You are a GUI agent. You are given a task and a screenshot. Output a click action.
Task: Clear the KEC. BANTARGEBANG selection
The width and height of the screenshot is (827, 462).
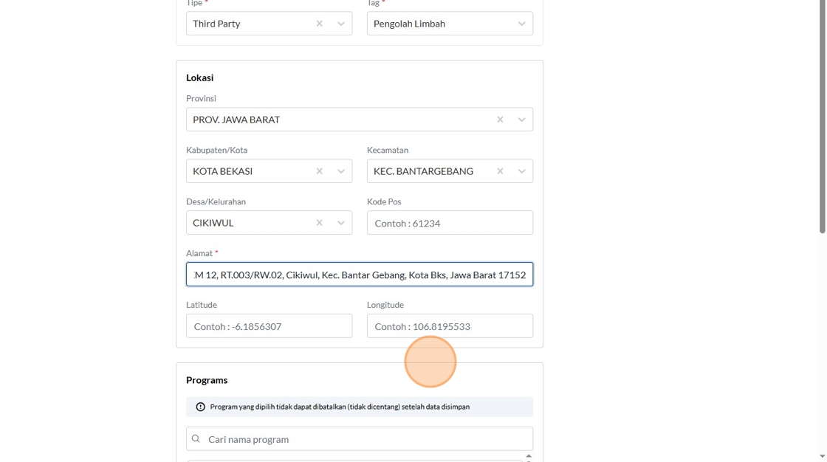(x=500, y=171)
